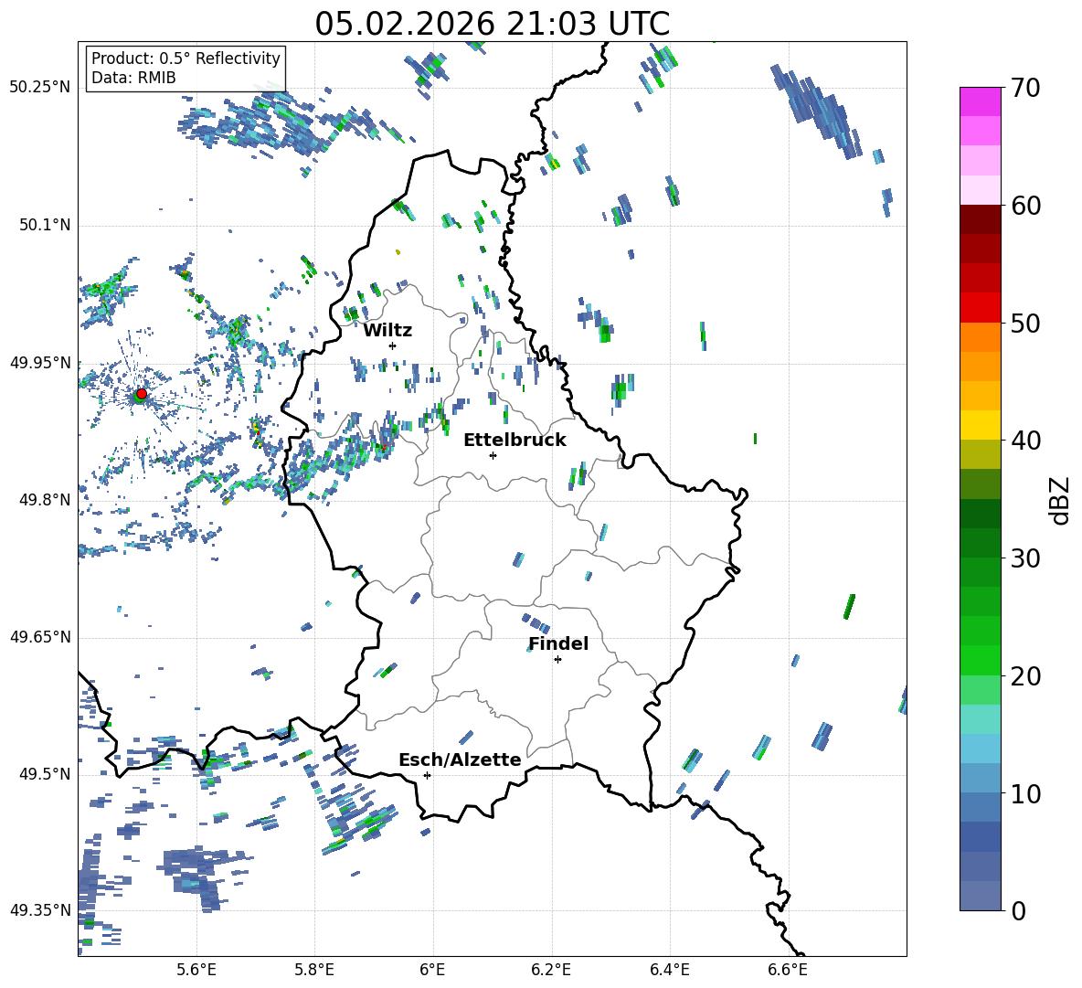Viewport: 1082px width, 988px height.
Task: Click the dBZ colorbar axis label
Action: (1059, 500)
